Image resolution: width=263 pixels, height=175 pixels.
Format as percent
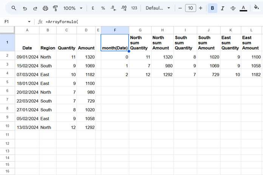(x=103, y=8)
